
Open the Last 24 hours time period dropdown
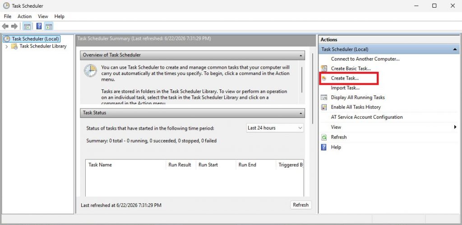tap(275, 128)
